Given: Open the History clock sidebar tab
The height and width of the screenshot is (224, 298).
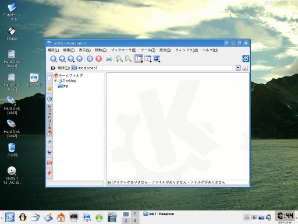Looking at the screenshot, I should (x=49, y=99).
